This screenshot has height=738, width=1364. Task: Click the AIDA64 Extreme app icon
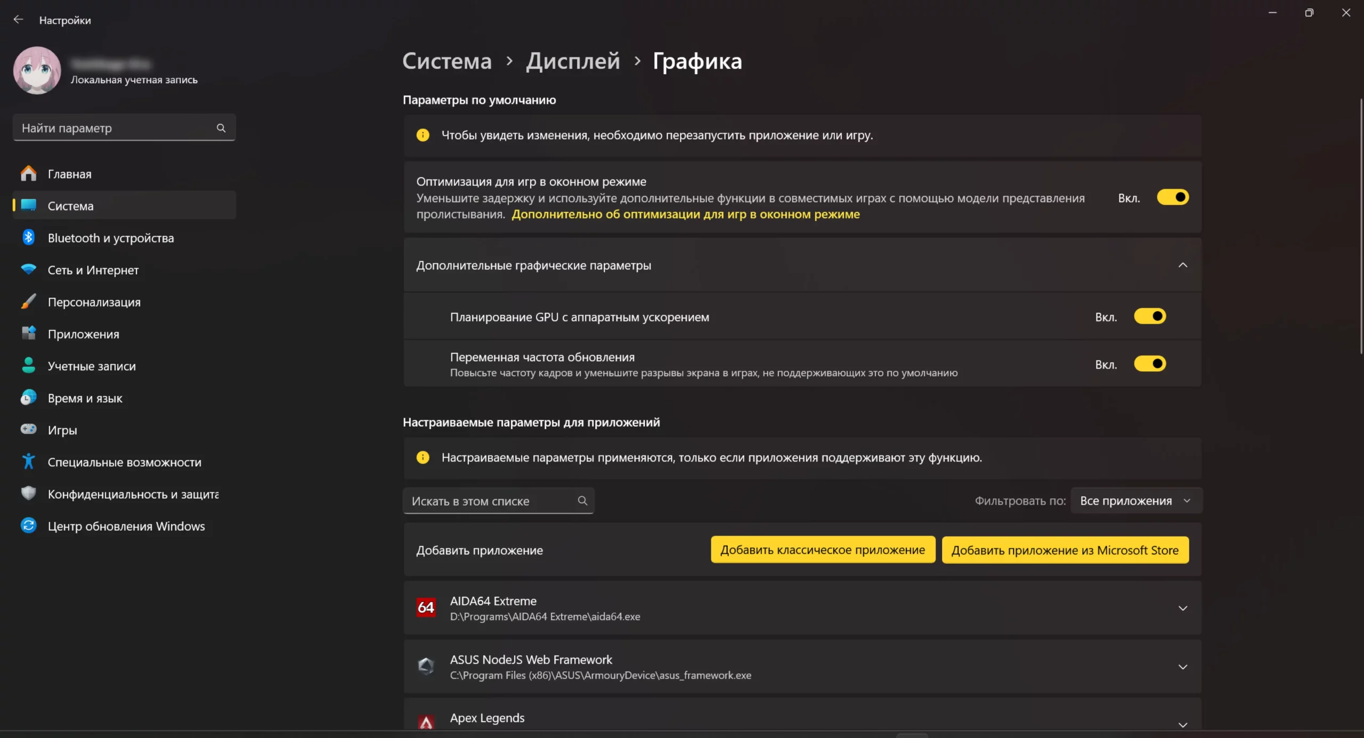(426, 607)
